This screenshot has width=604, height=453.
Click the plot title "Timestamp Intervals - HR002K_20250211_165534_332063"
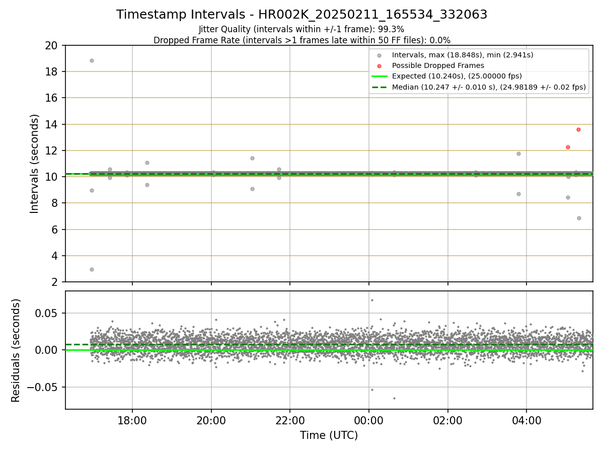(301, 15)
